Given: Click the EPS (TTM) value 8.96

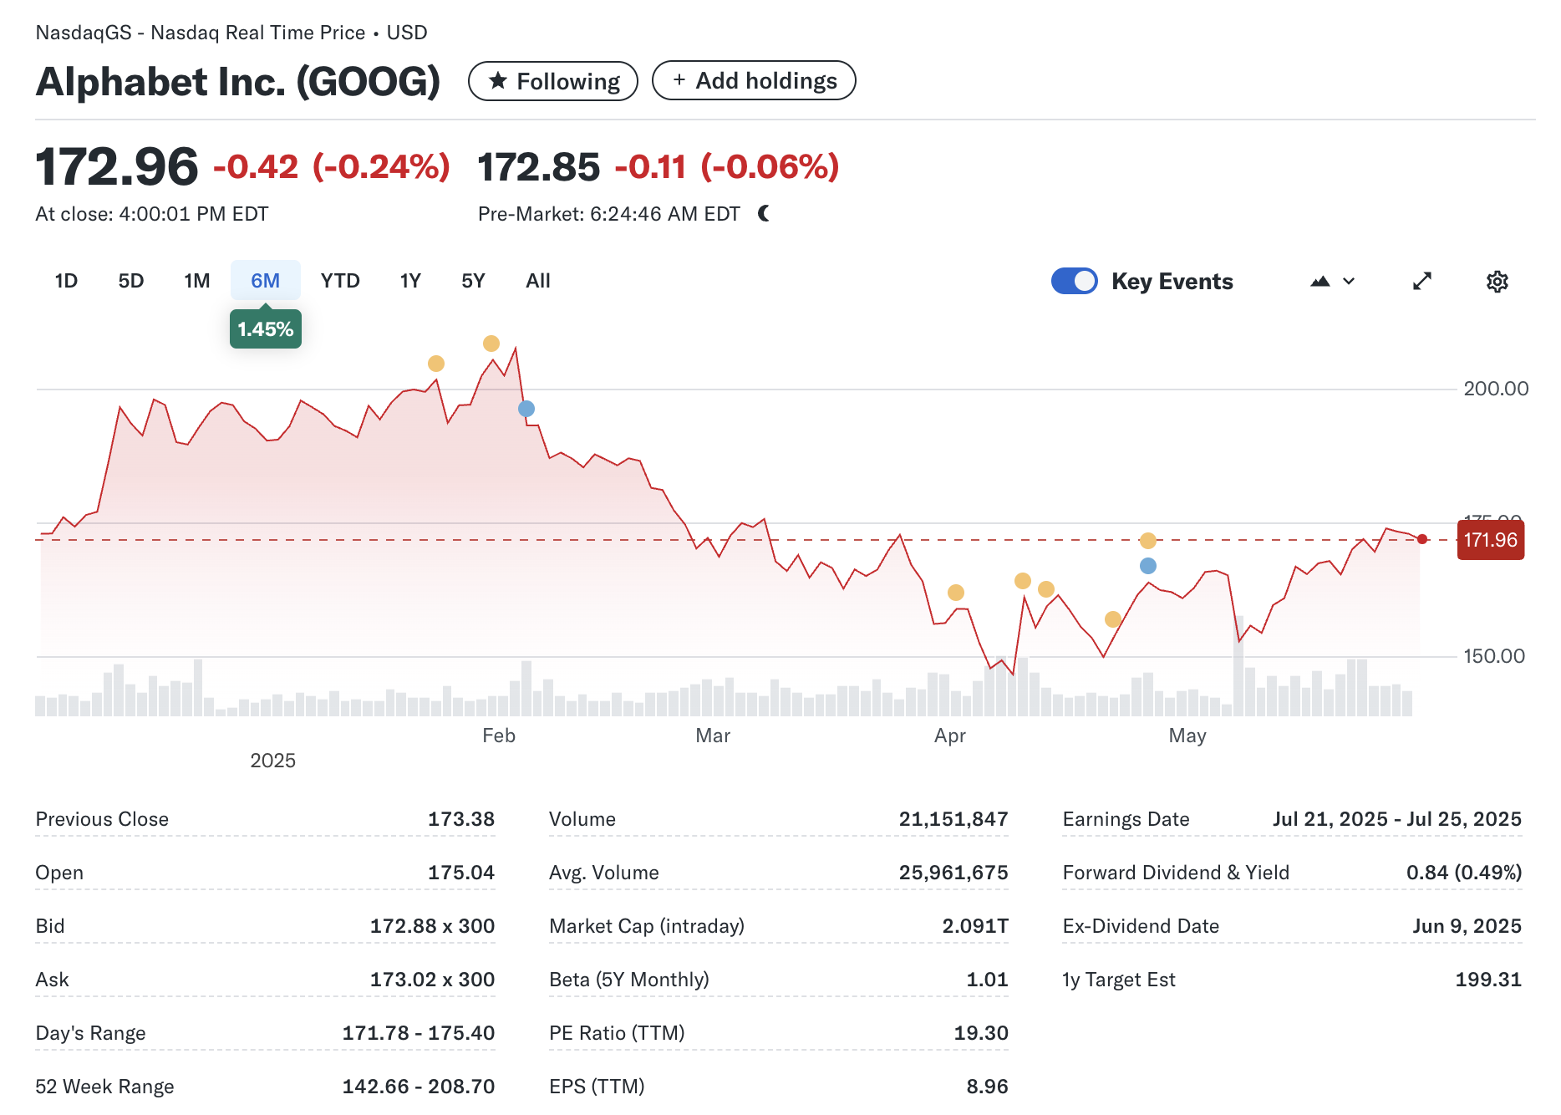Looking at the screenshot, I should coord(988,1087).
